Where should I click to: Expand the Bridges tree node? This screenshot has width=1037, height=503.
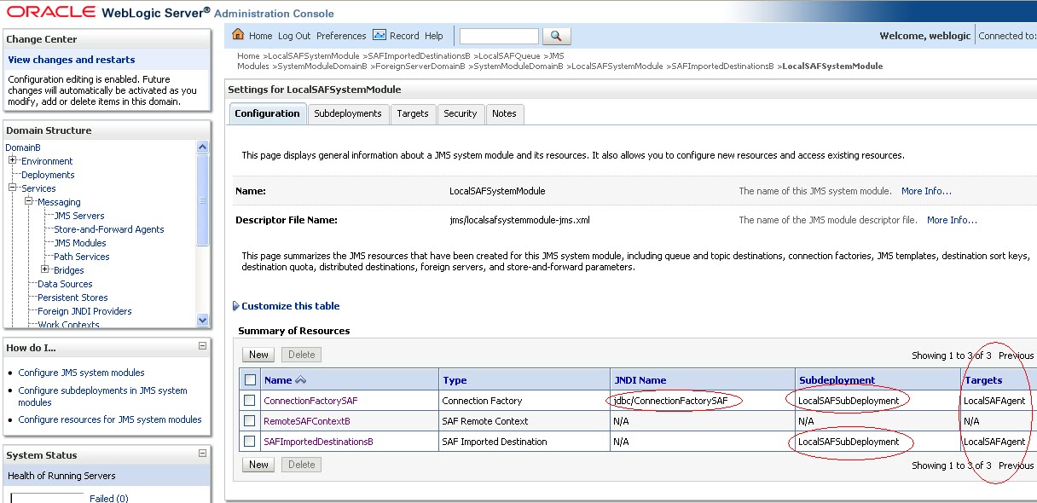[x=45, y=269]
